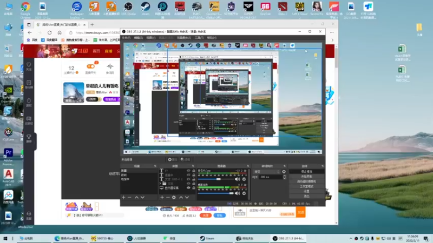Open Google Chrome desktop shortcut

(25, 10)
